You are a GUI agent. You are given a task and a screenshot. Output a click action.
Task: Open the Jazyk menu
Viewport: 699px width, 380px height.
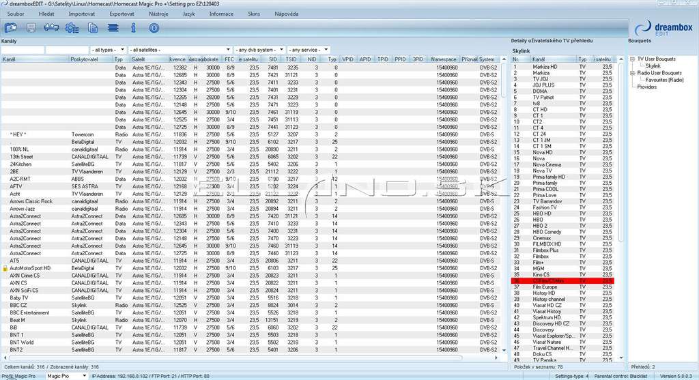pyautogui.click(x=188, y=14)
